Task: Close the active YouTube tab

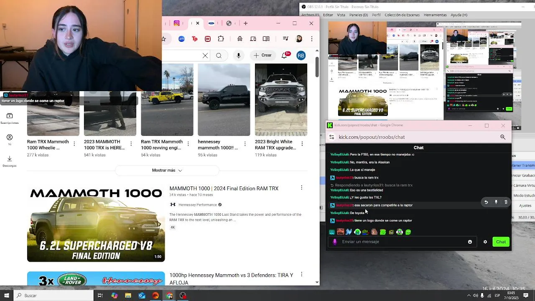Action: pyautogui.click(x=198, y=23)
